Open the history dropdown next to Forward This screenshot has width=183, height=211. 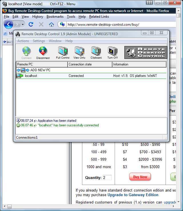(x=23, y=25)
